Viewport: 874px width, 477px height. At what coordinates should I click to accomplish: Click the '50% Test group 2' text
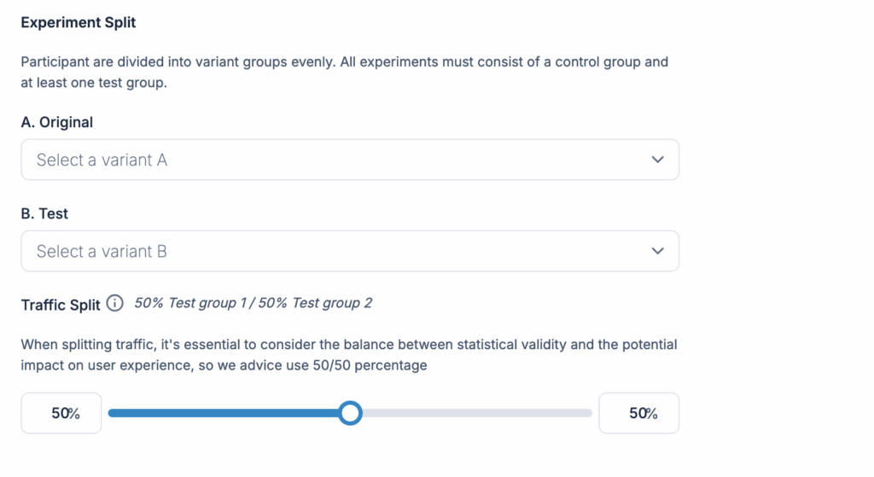tap(316, 303)
